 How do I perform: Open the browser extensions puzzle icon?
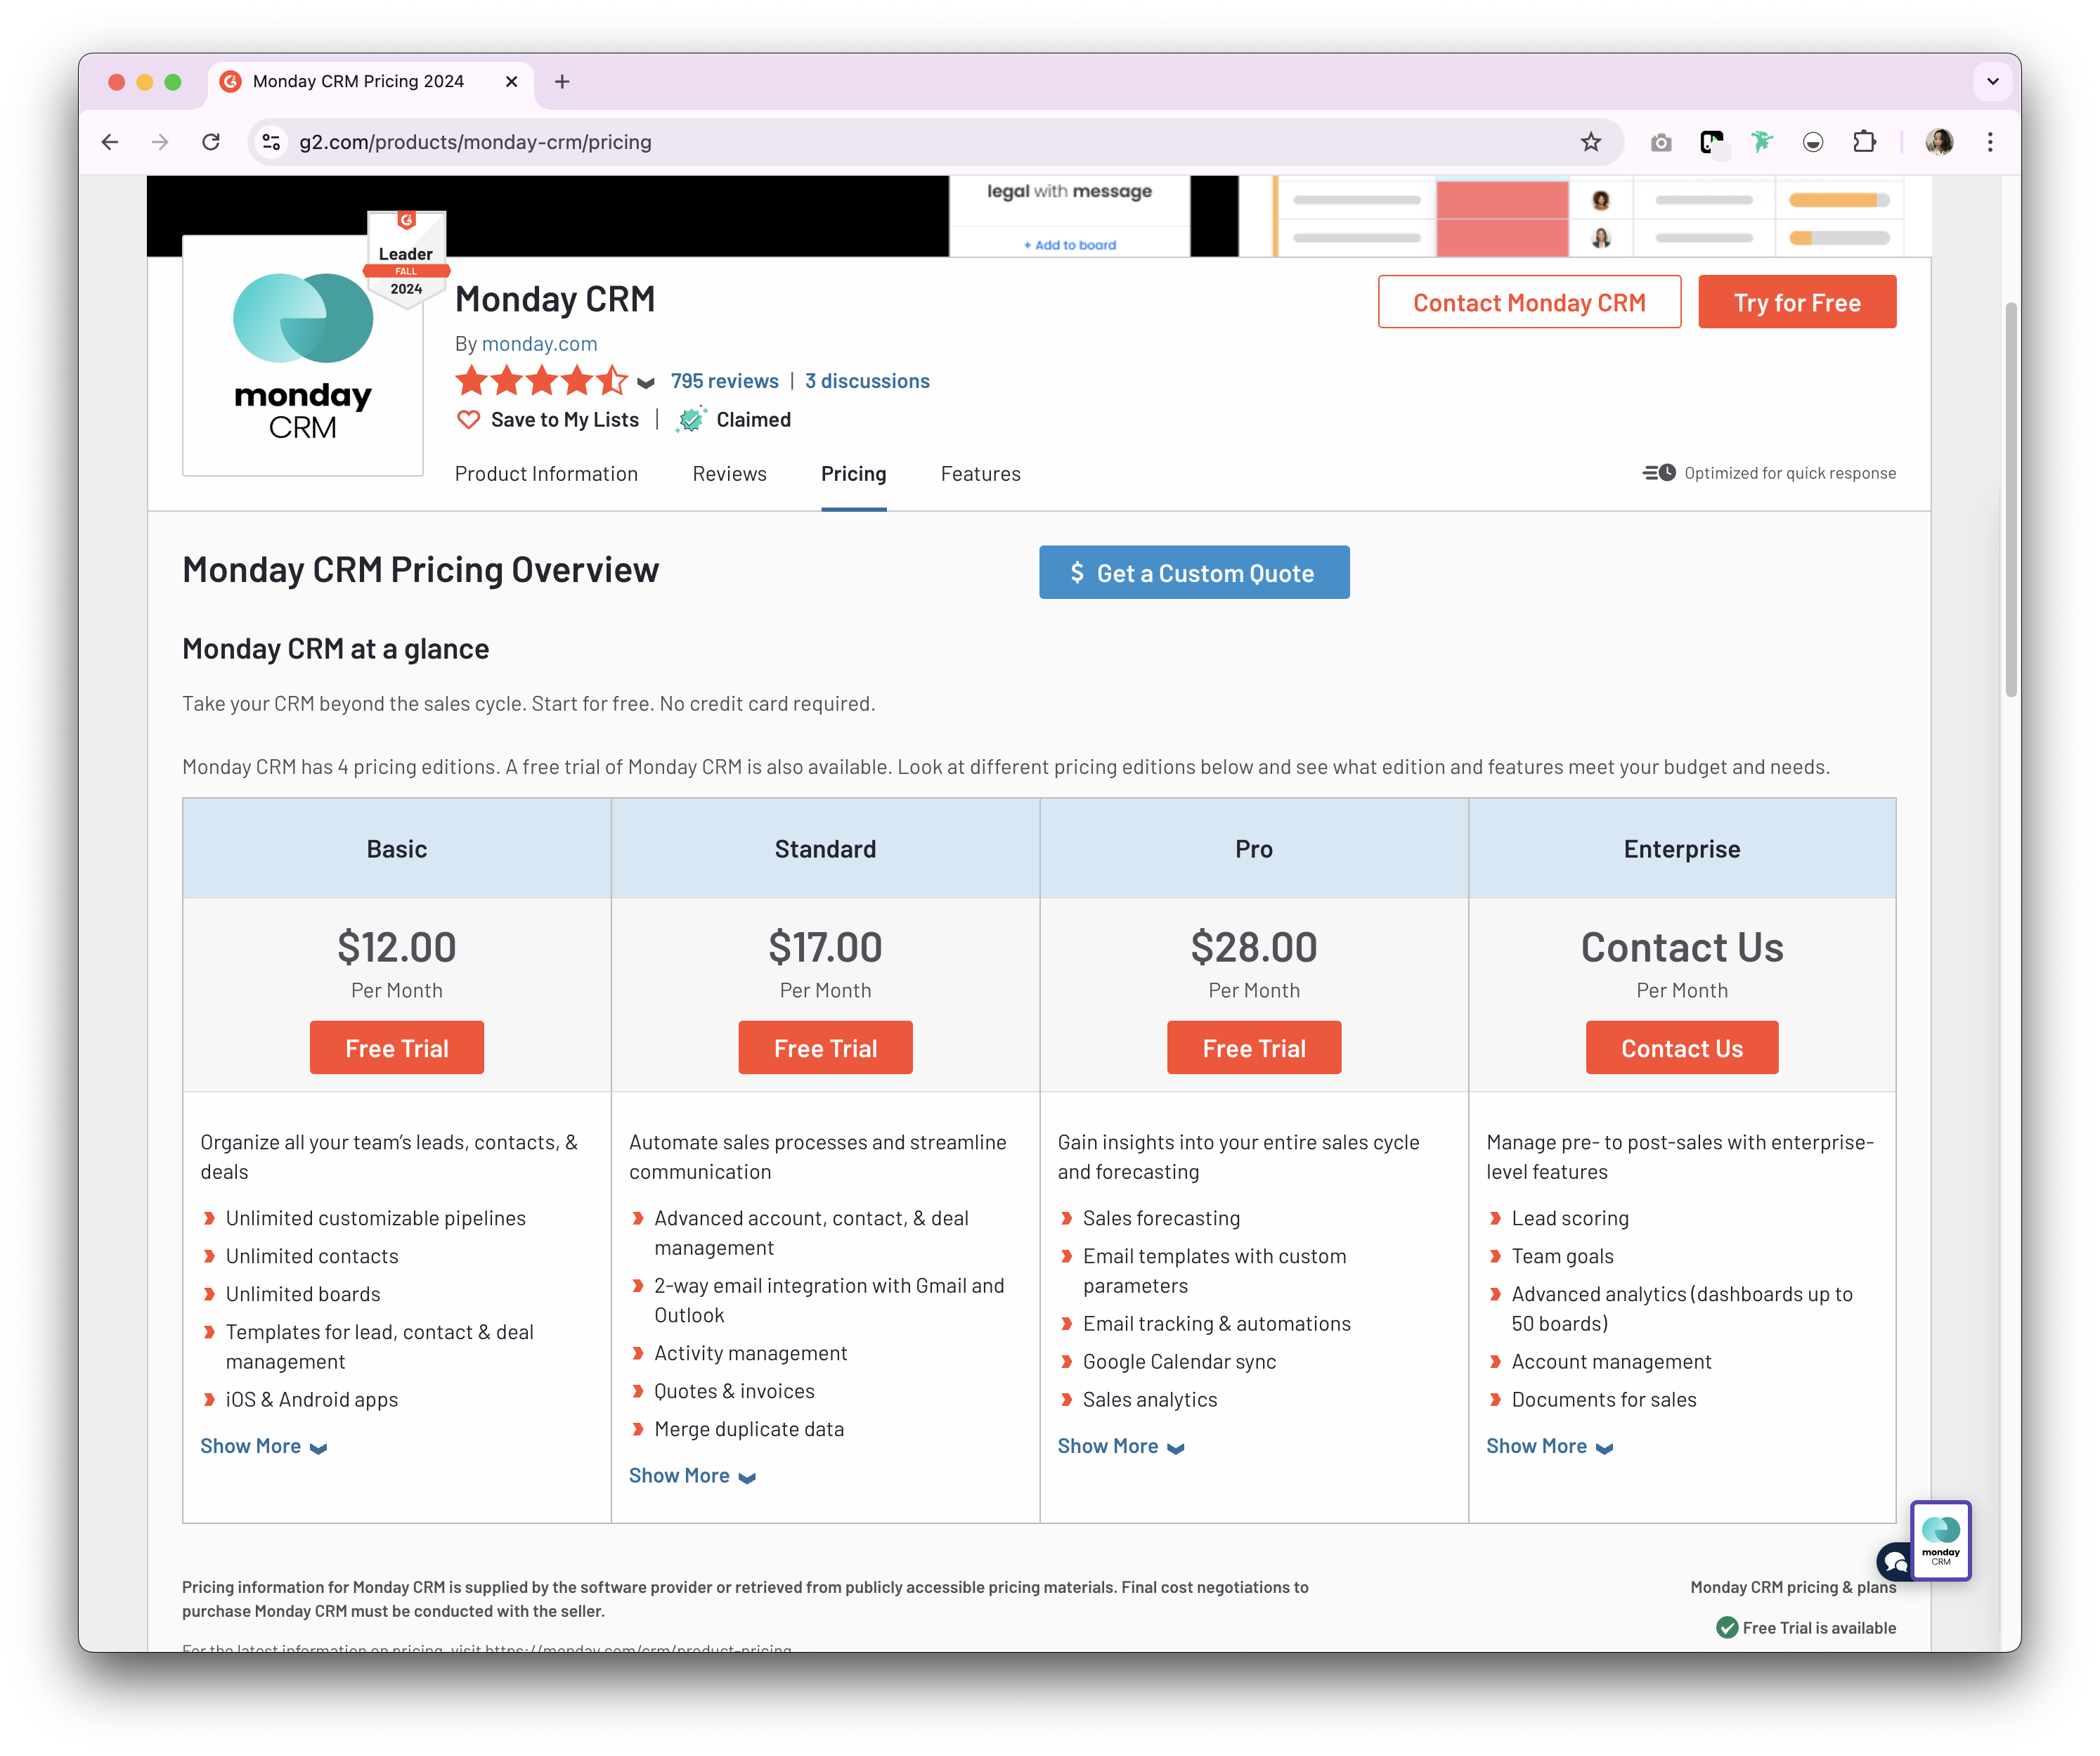pyautogui.click(x=1865, y=142)
